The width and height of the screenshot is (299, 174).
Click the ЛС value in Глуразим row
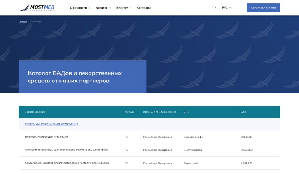[126, 150]
